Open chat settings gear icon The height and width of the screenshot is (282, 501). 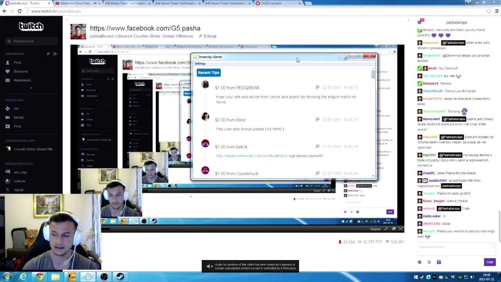pos(420,262)
